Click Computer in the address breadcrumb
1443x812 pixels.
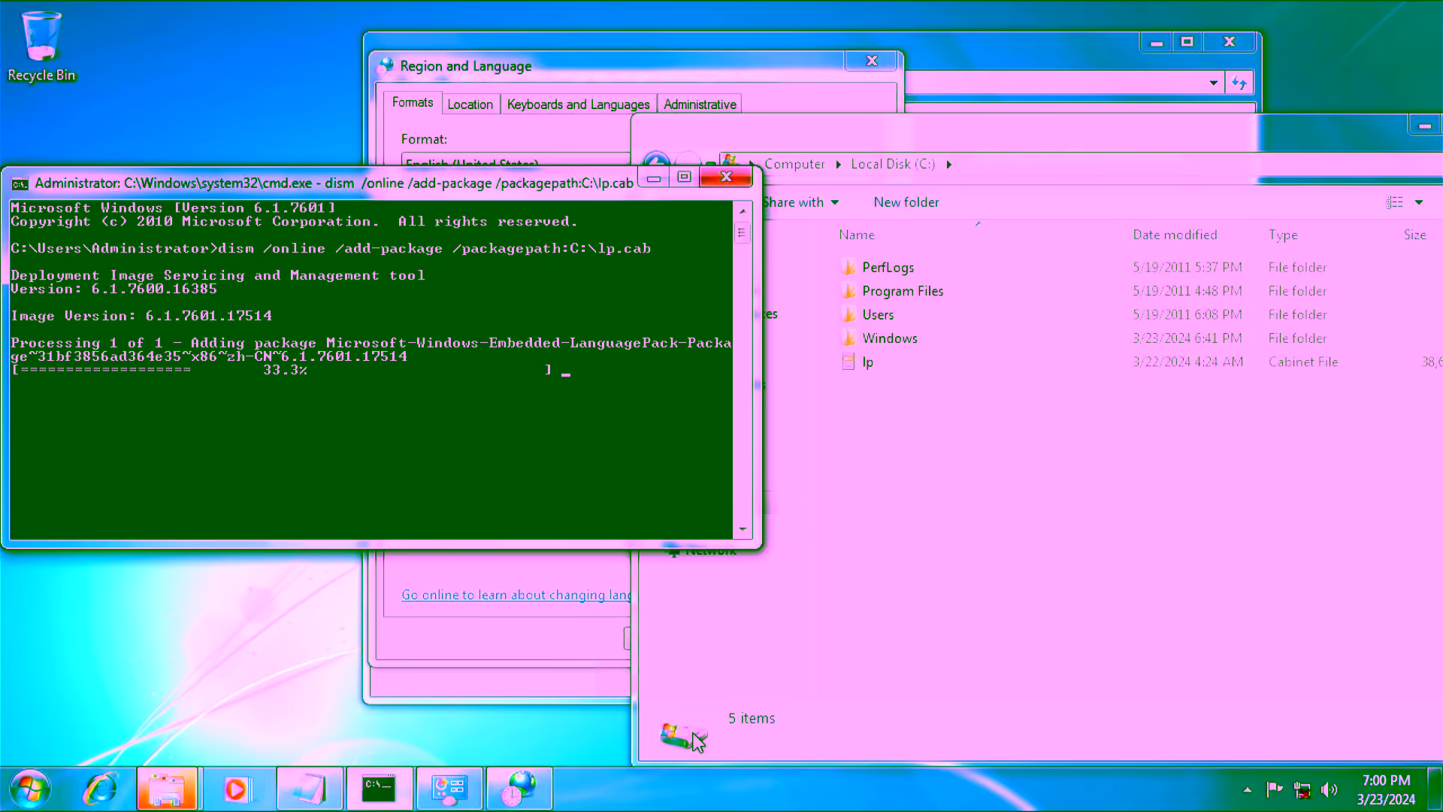click(794, 164)
